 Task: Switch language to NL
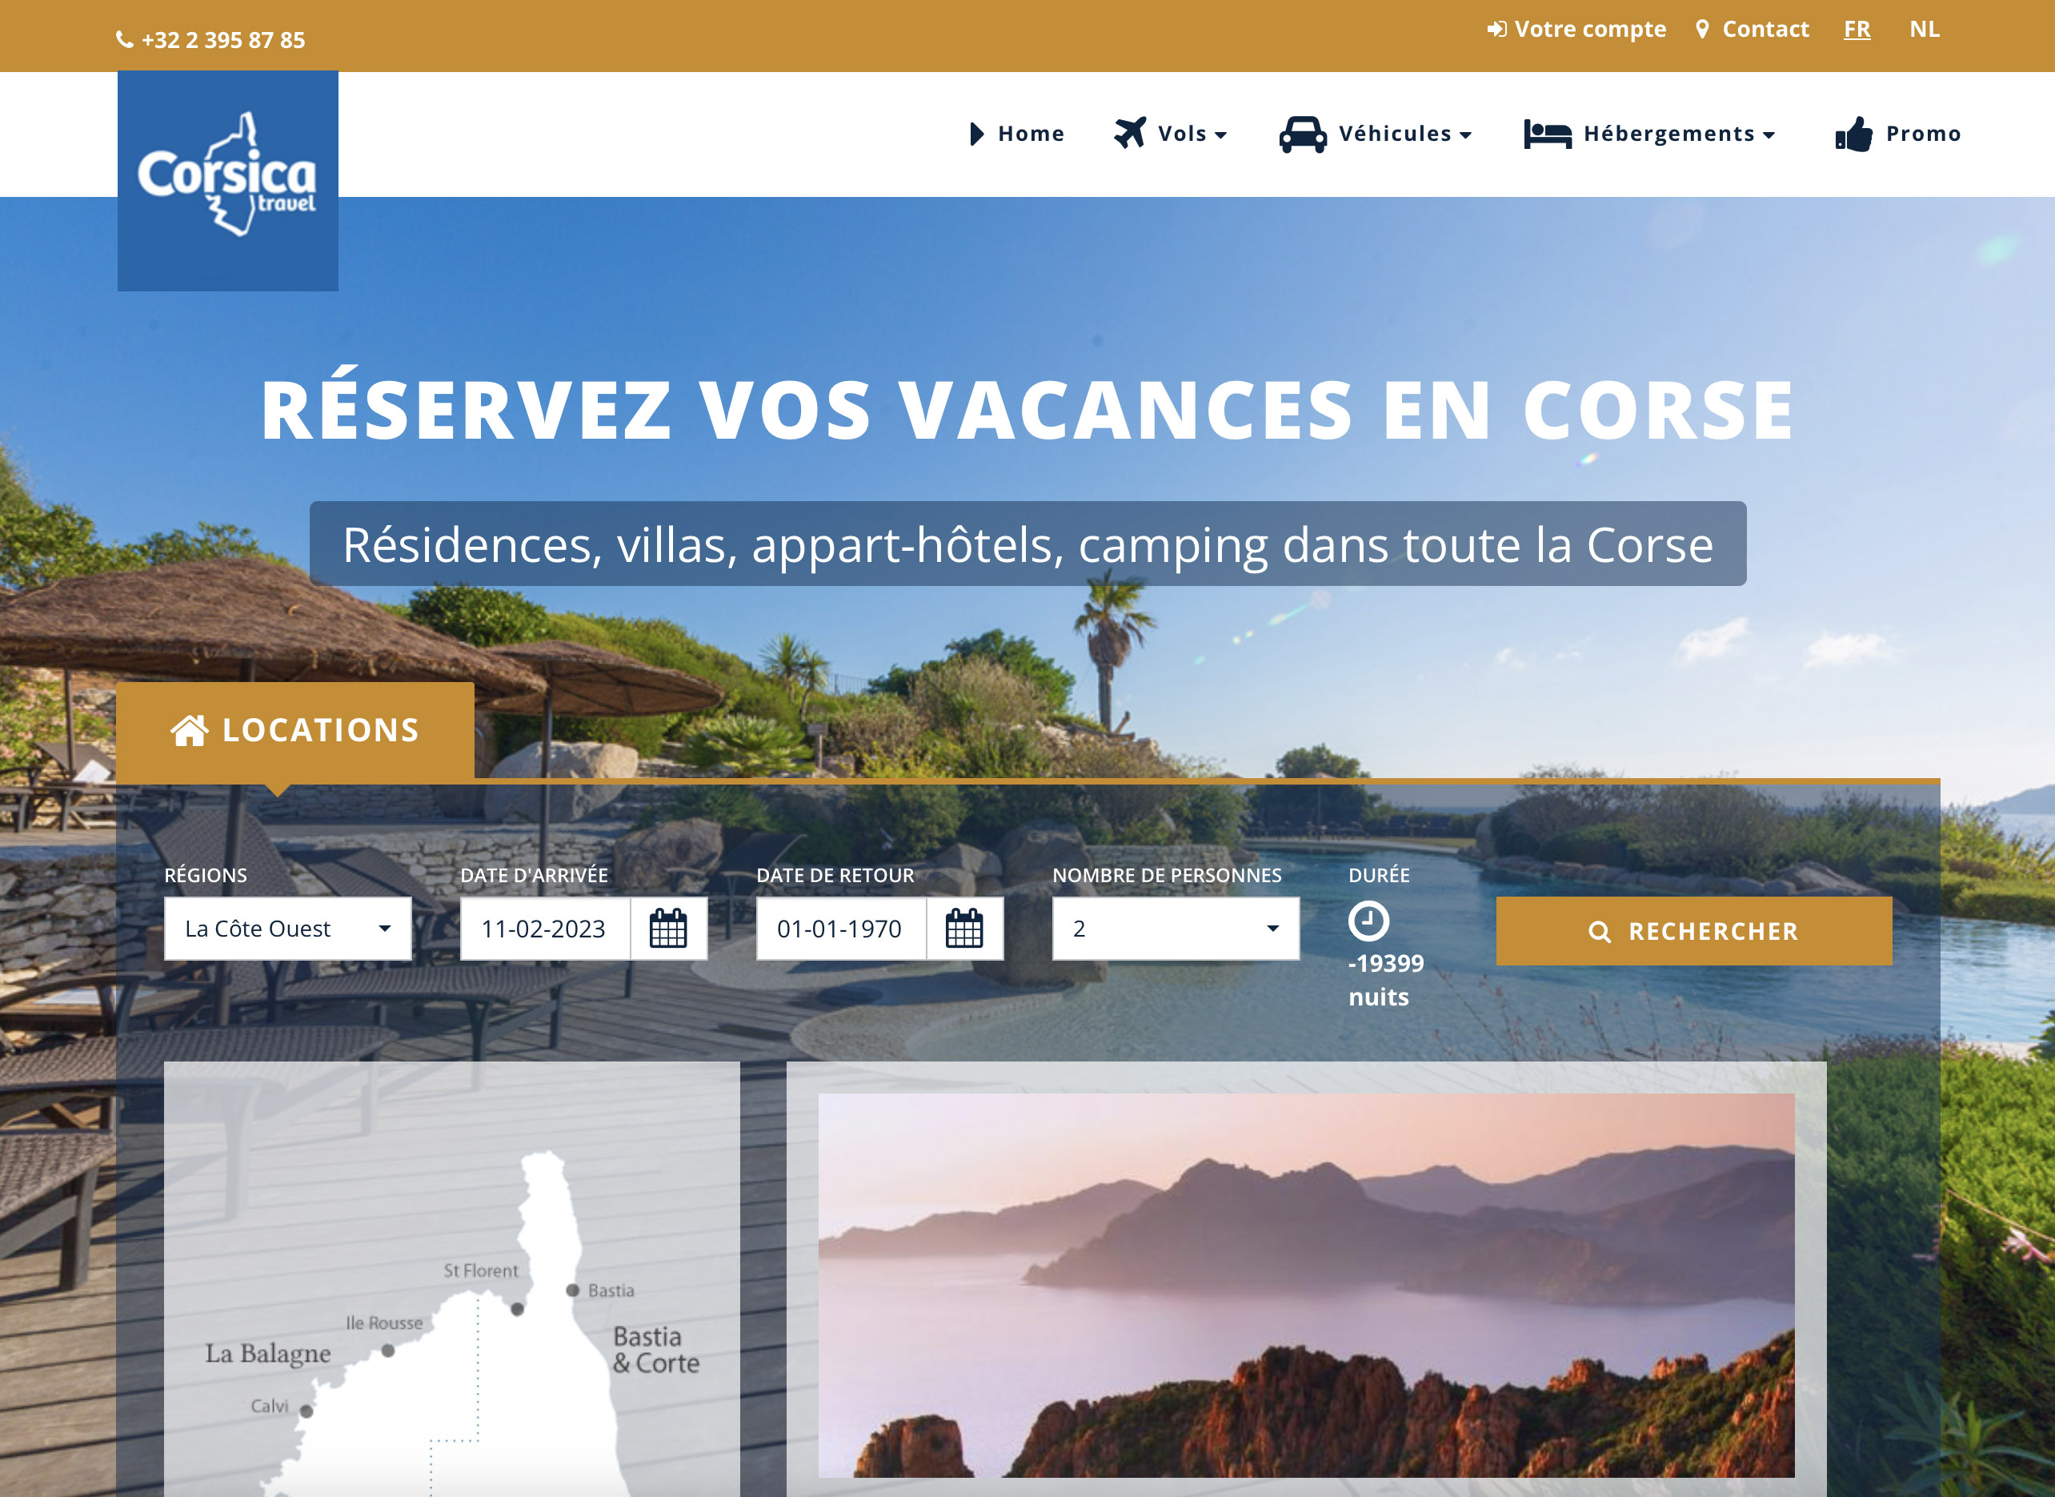(1924, 29)
